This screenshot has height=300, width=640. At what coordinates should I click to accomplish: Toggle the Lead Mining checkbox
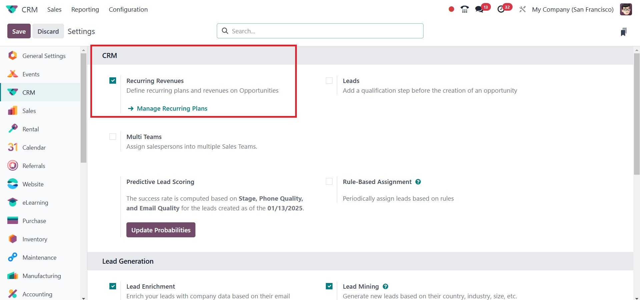pos(329,286)
